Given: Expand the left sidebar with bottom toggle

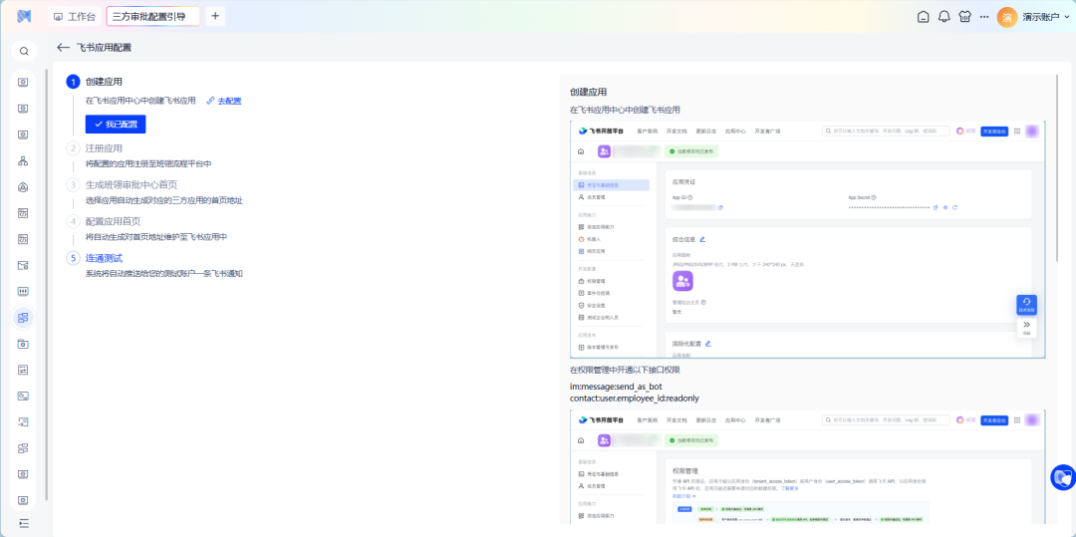Looking at the screenshot, I should [24, 523].
